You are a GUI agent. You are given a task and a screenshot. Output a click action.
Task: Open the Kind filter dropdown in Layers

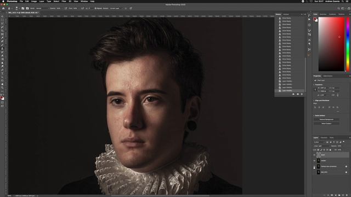pyautogui.click(x=319, y=142)
